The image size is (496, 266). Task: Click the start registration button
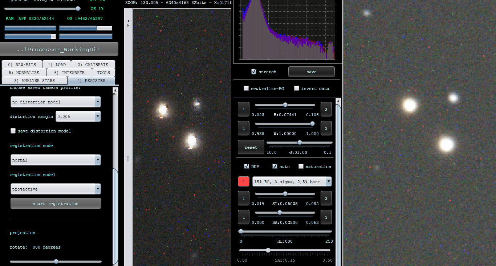point(56,204)
